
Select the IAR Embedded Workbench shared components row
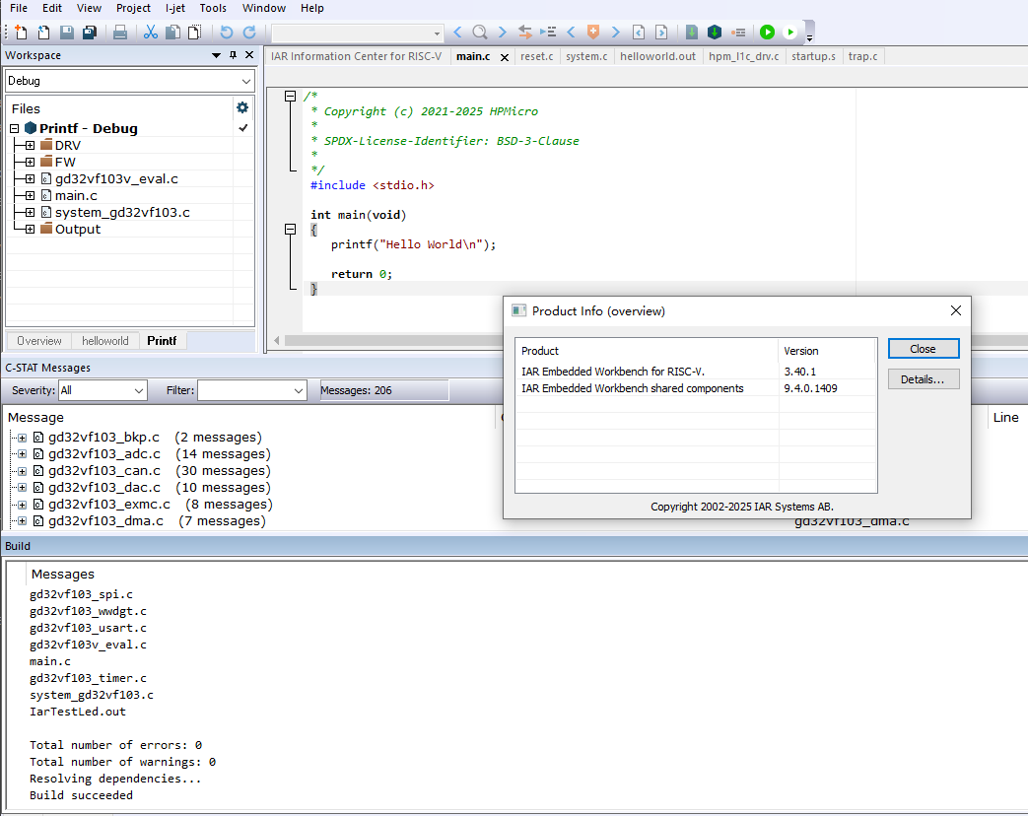click(696, 388)
